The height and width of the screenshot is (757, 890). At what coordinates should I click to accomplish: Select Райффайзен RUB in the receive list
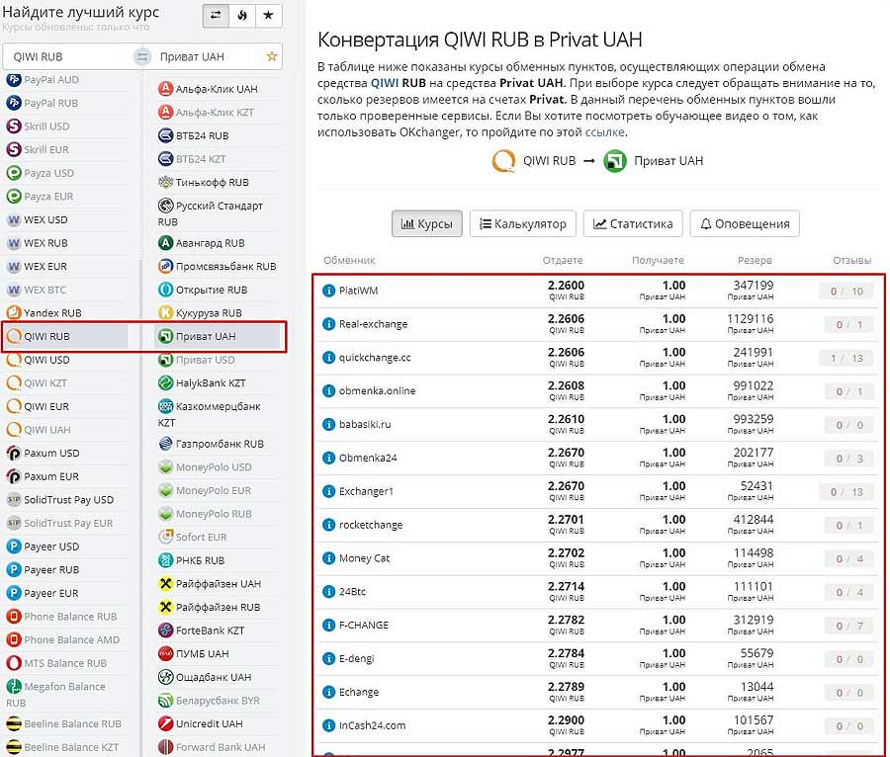(x=210, y=608)
